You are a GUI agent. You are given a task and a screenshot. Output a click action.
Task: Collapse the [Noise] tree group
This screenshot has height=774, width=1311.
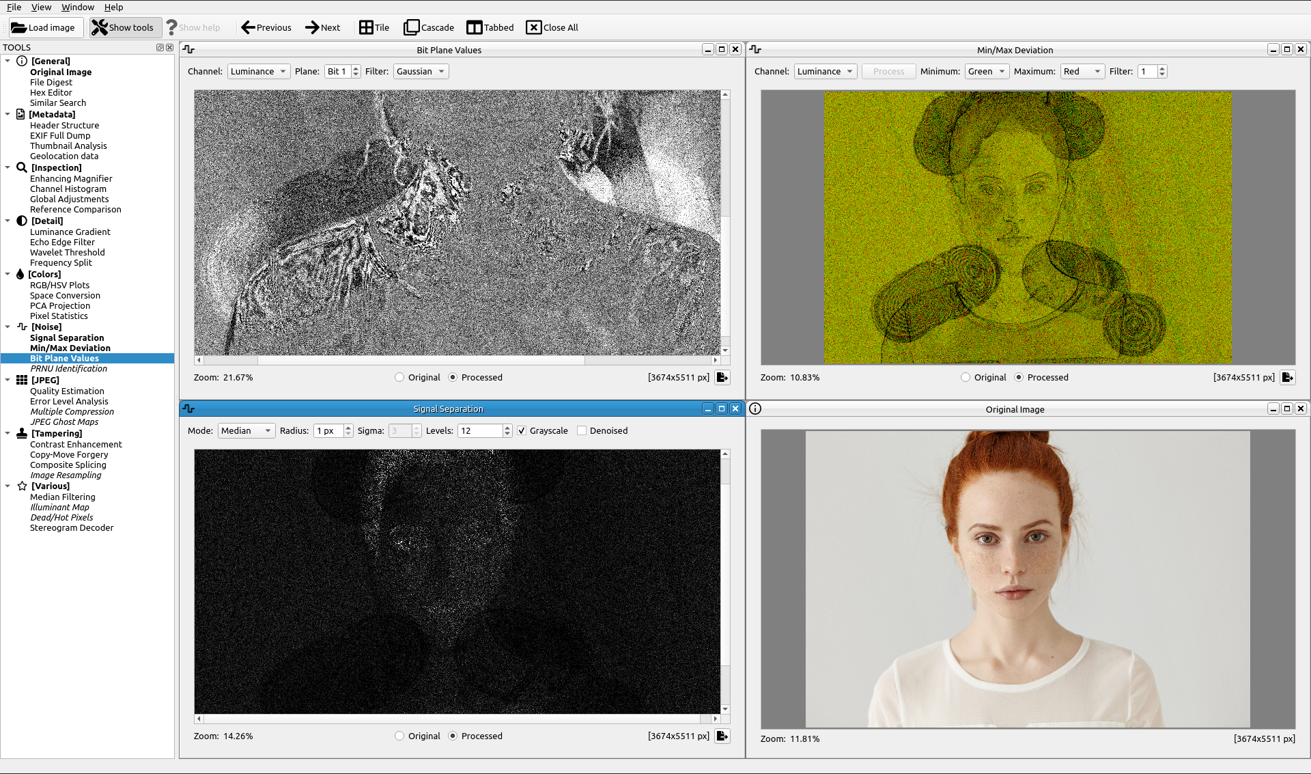[8, 327]
